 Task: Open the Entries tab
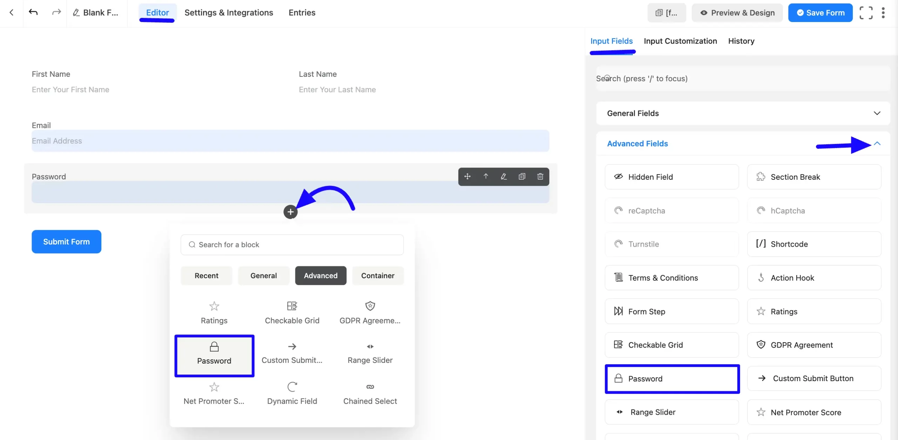[302, 12]
